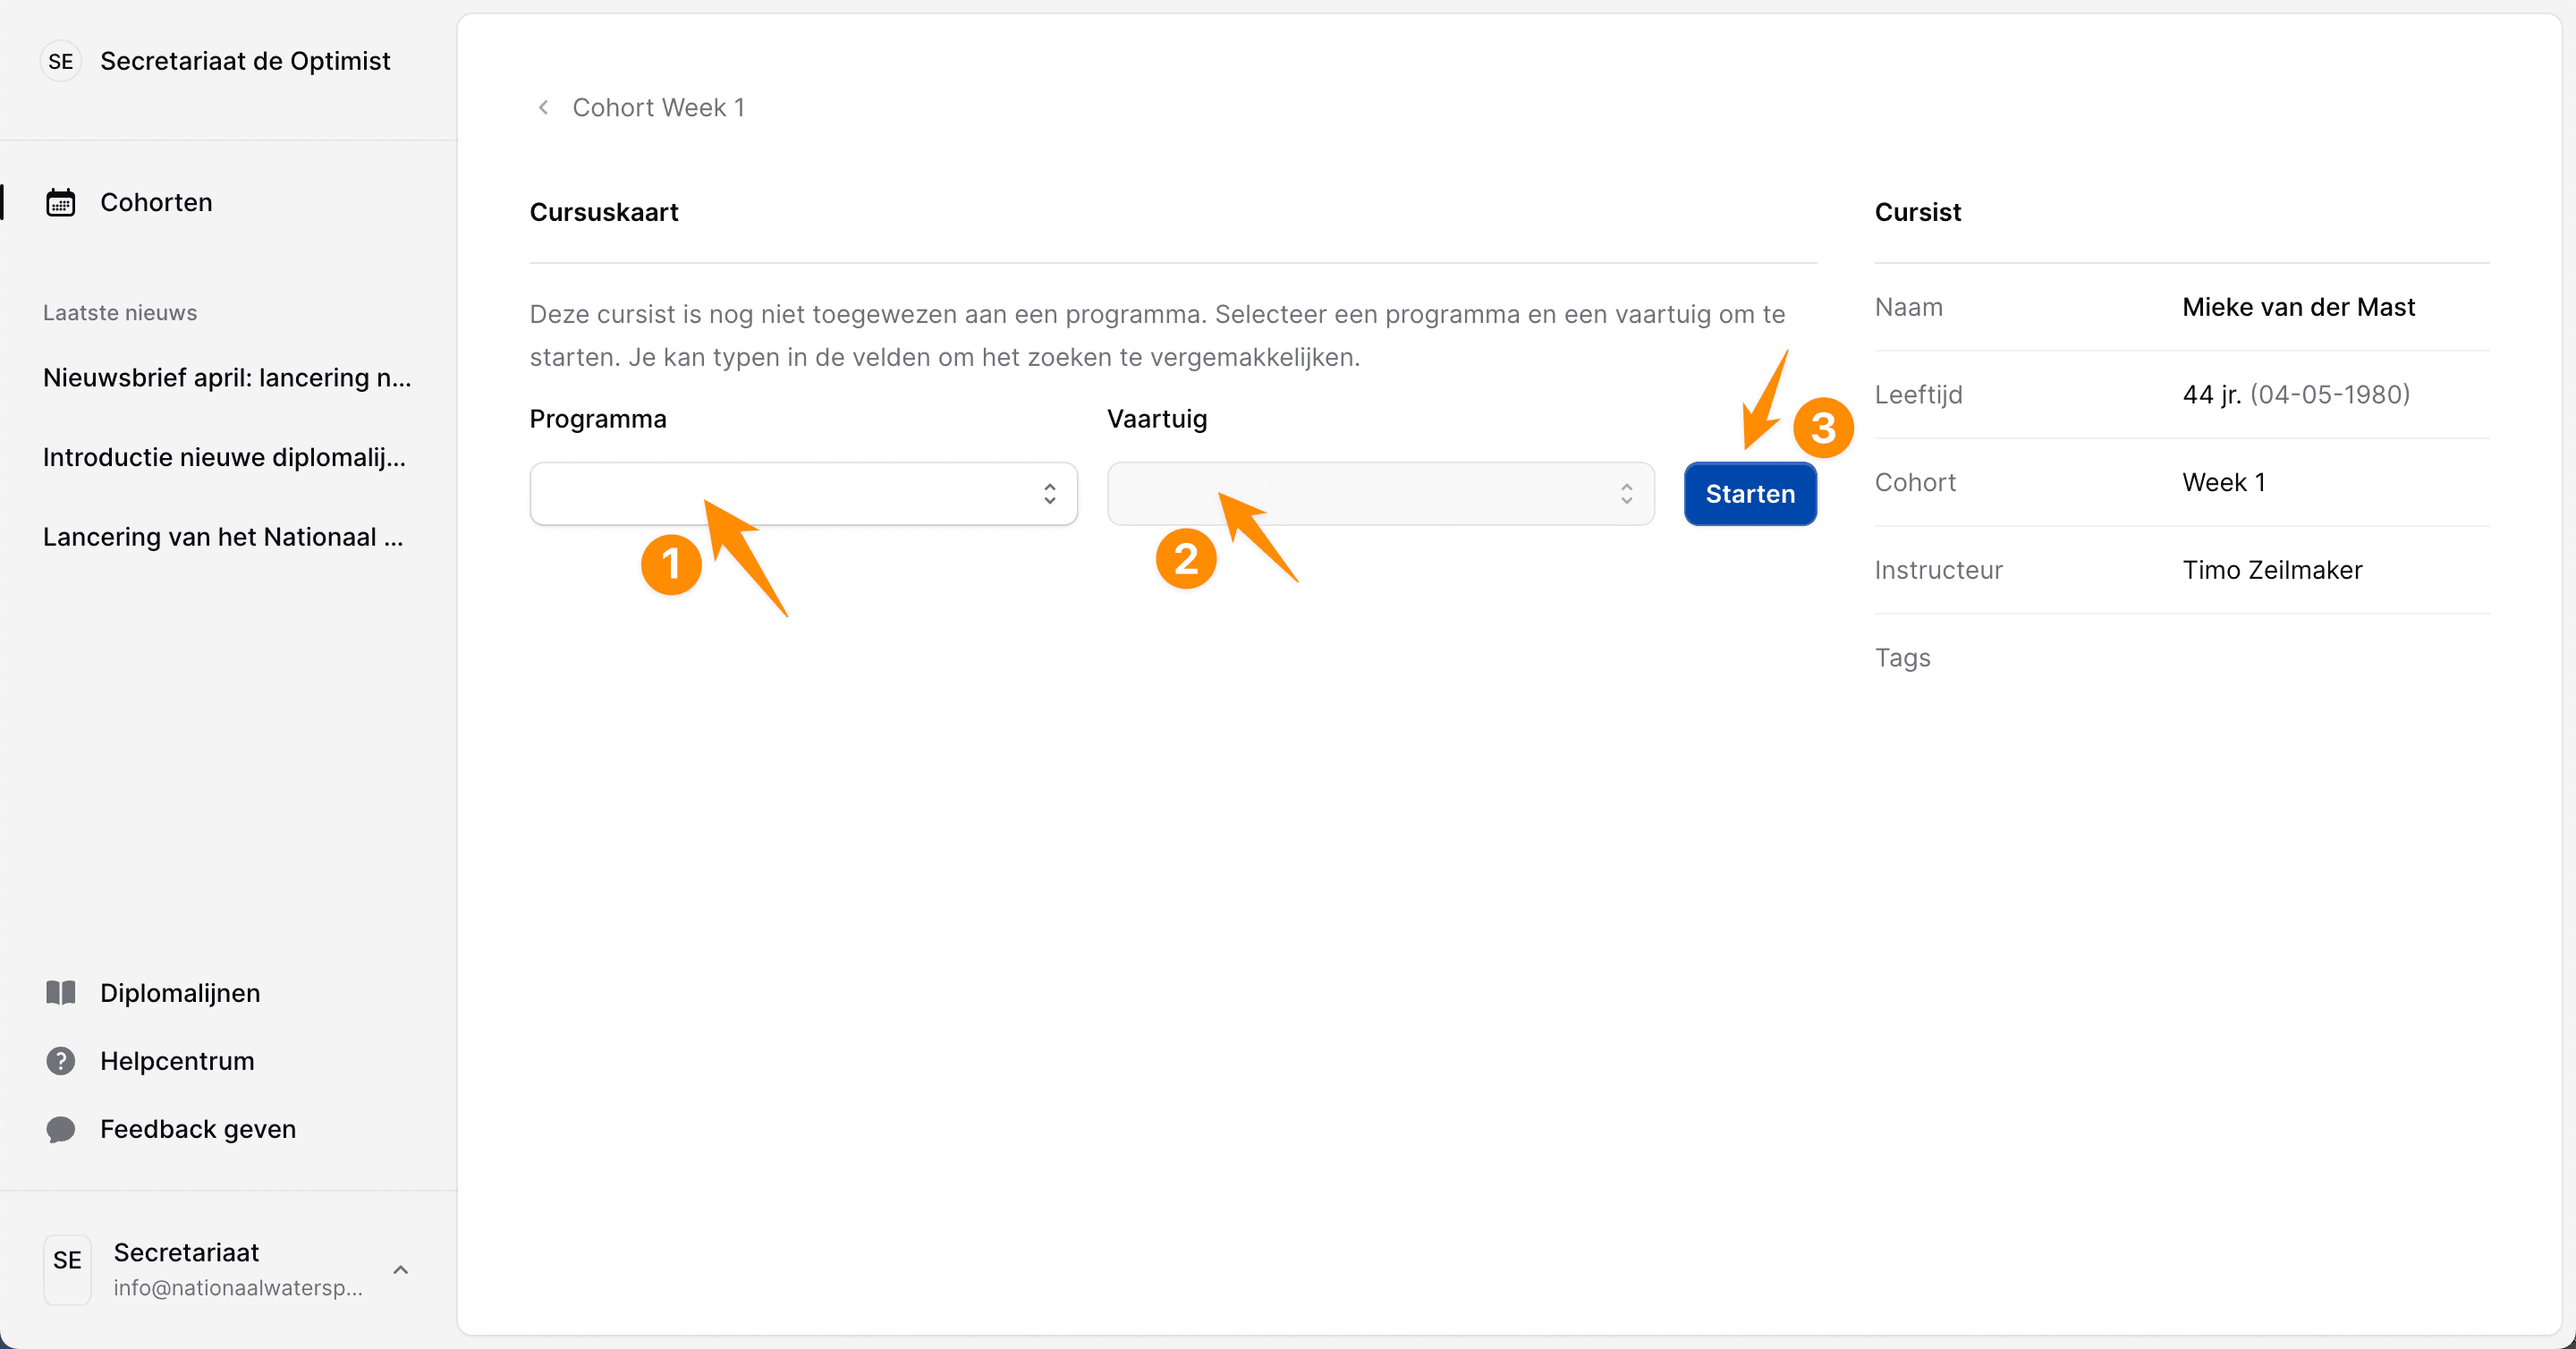The height and width of the screenshot is (1349, 2576).
Task: Click the cohort value Week 1
Action: click(2223, 482)
